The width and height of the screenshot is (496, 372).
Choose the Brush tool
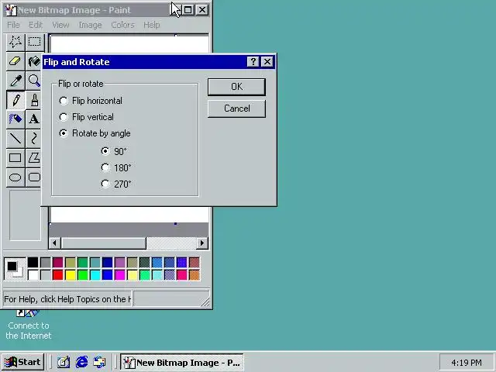click(33, 100)
